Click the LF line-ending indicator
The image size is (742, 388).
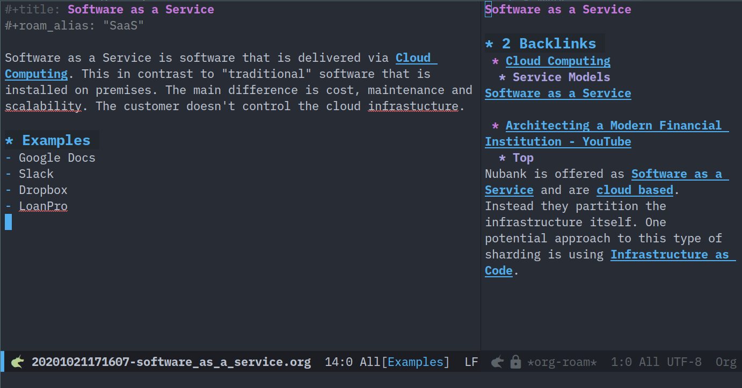click(x=471, y=361)
